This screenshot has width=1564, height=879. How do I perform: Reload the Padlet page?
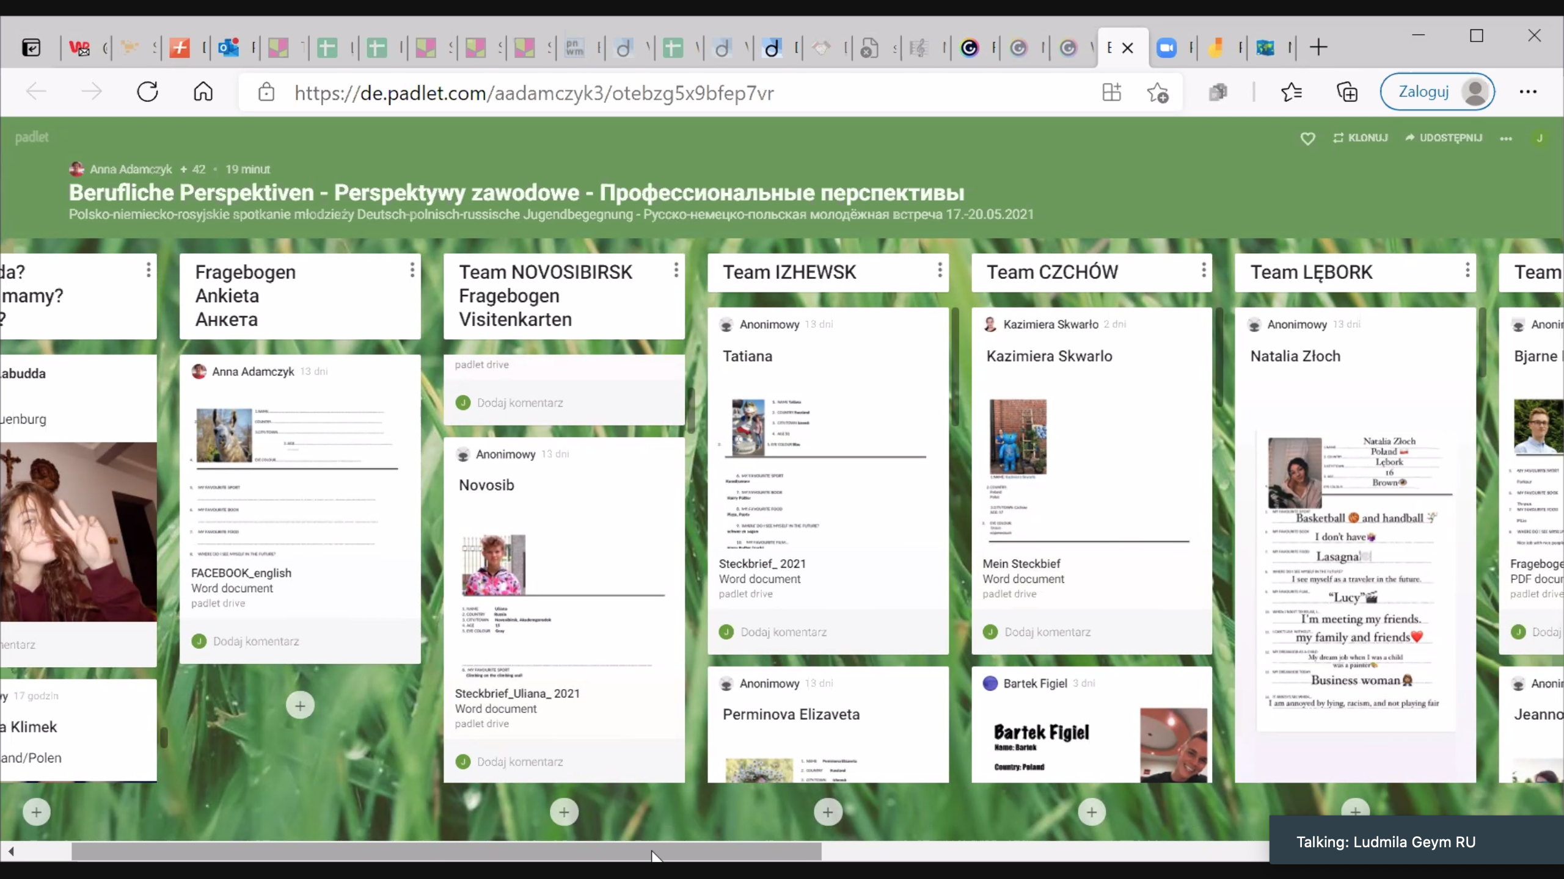click(147, 92)
